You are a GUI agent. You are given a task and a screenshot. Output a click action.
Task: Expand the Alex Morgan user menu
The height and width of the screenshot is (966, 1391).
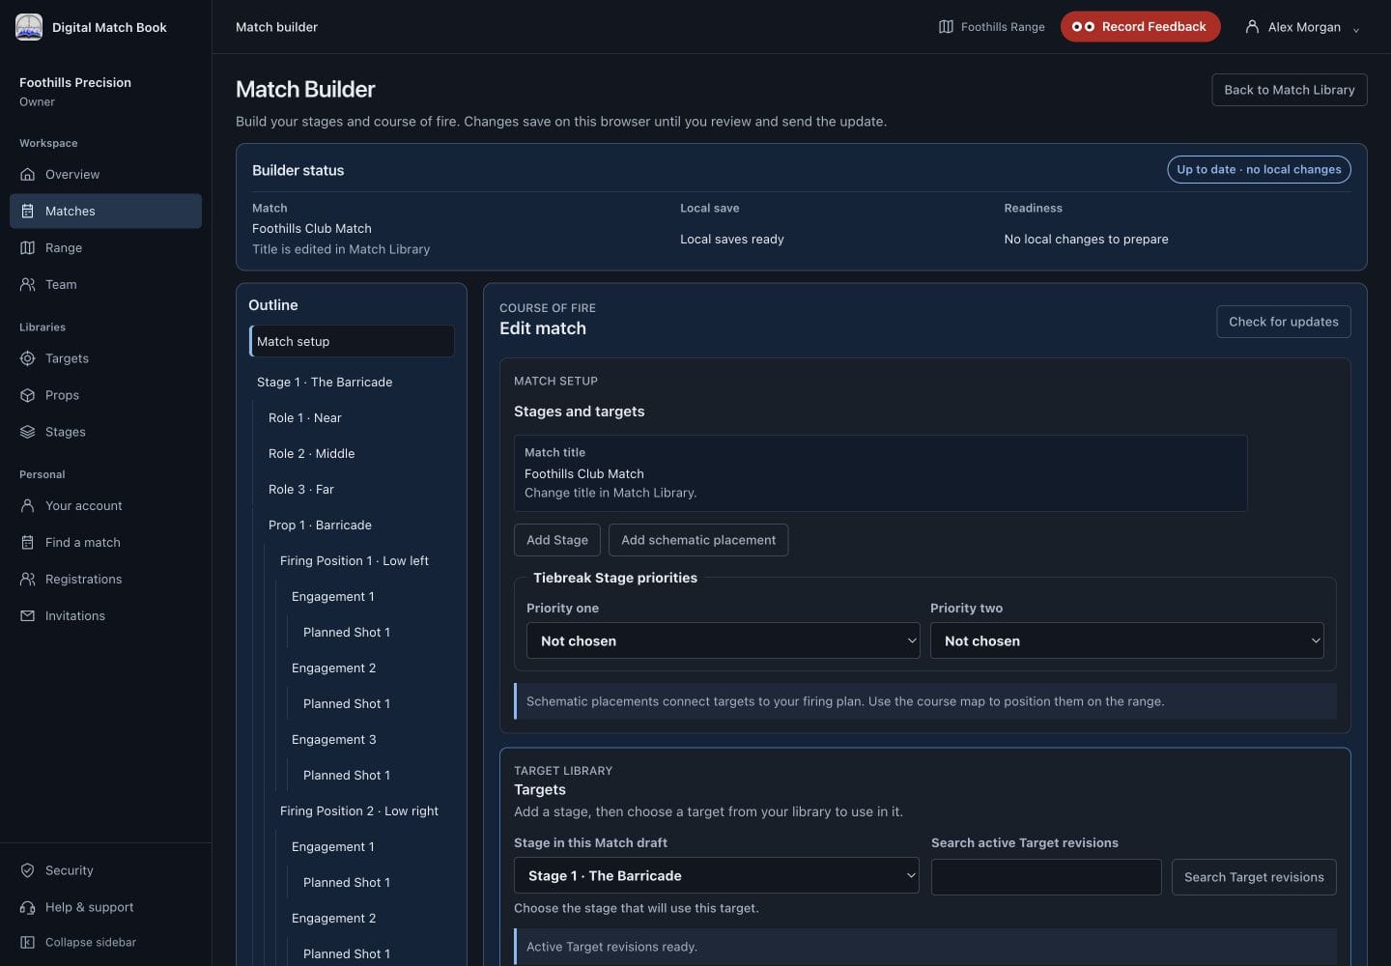[x=1302, y=27]
